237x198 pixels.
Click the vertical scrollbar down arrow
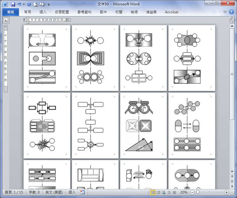click(232, 172)
